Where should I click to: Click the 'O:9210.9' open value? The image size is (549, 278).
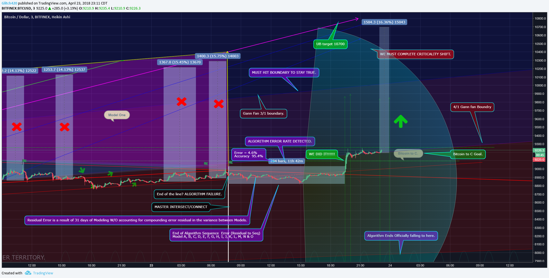(x=86, y=8)
